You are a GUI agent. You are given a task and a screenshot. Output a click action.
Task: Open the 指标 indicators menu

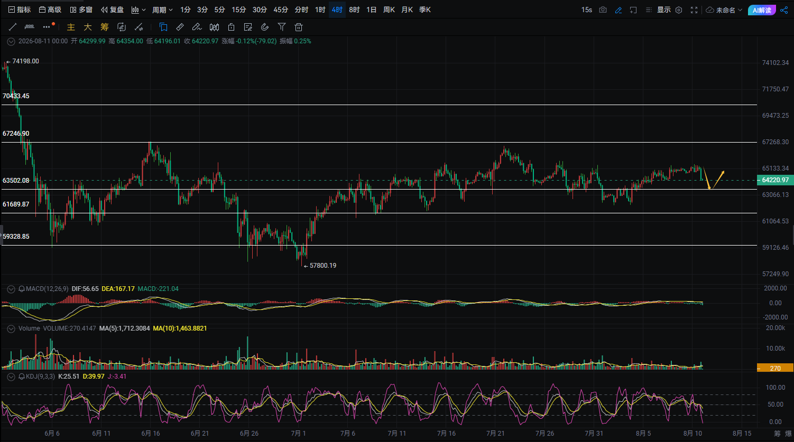(x=19, y=10)
